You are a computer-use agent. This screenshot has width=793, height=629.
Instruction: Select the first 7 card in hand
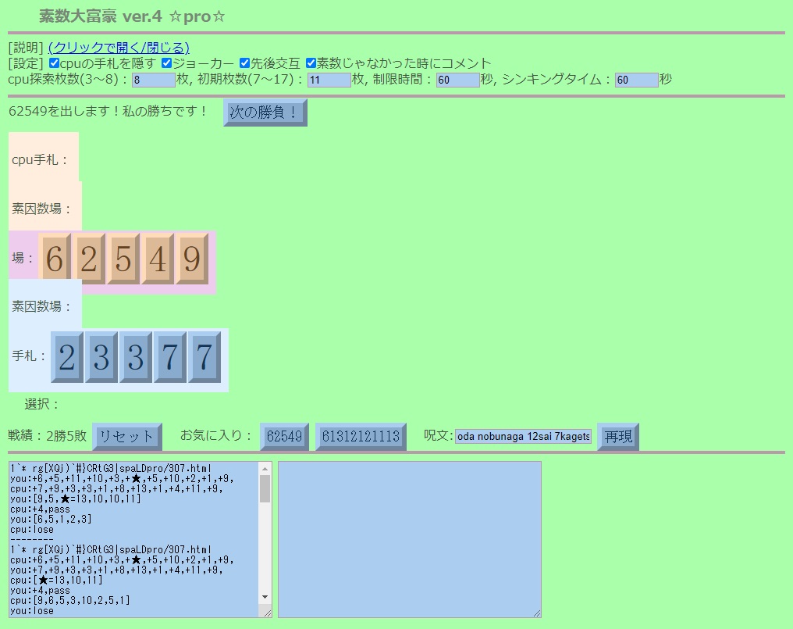pos(170,357)
